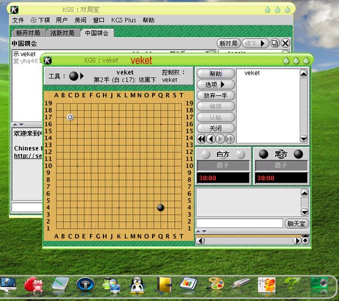Click black side 提子 captures field

coord(281,165)
